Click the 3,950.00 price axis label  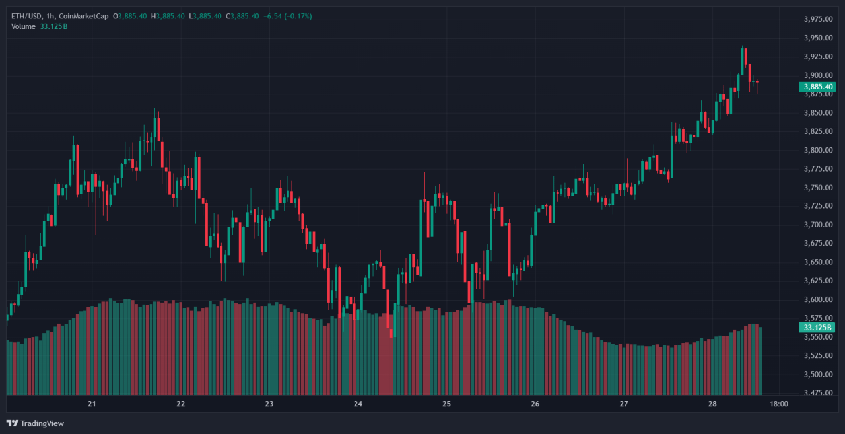click(x=817, y=38)
